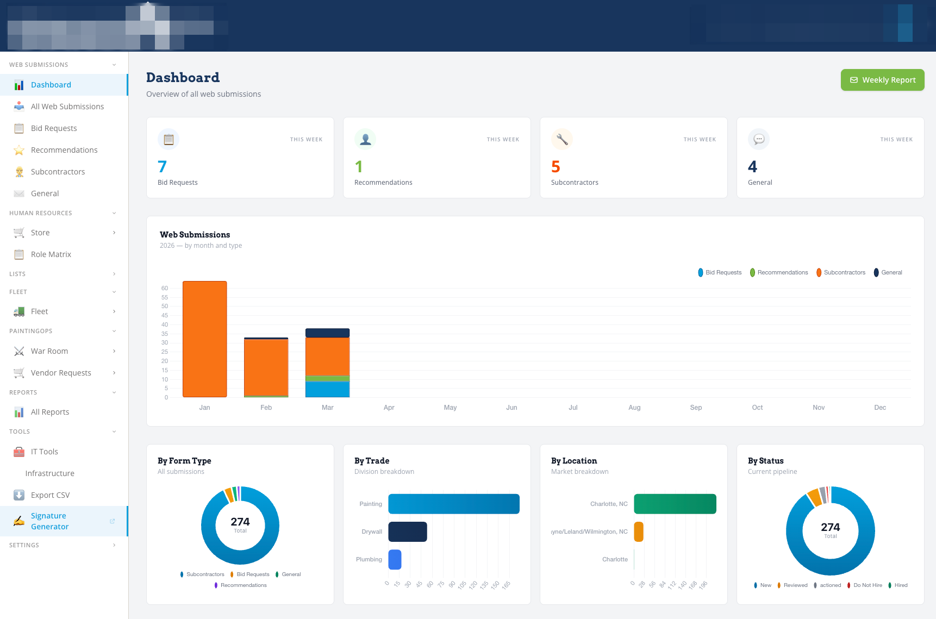936x619 pixels.
Task: Toggle Subcontractors series in Web Submissions legend
Action: pyautogui.click(x=841, y=272)
